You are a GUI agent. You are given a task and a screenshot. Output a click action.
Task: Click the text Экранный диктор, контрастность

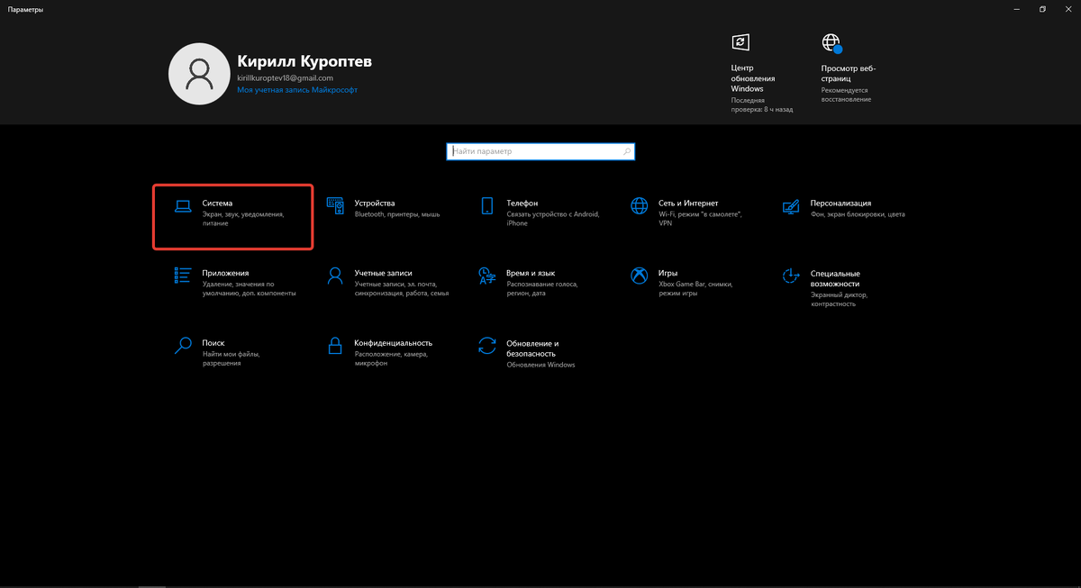tap(839, 299)
